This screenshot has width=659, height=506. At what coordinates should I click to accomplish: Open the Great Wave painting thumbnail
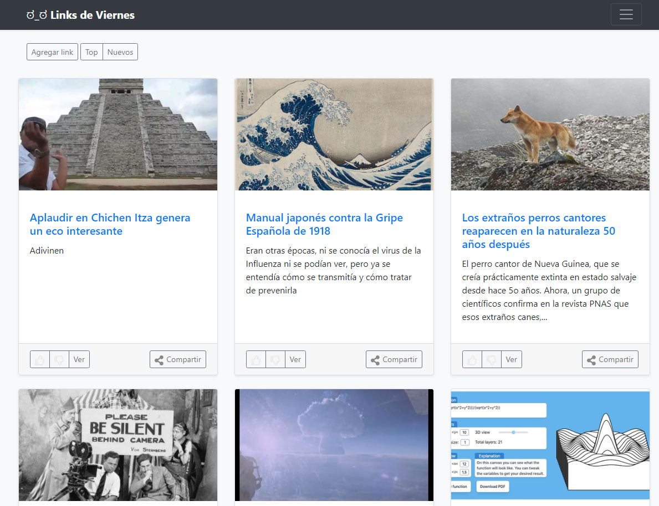coord(334,135)
